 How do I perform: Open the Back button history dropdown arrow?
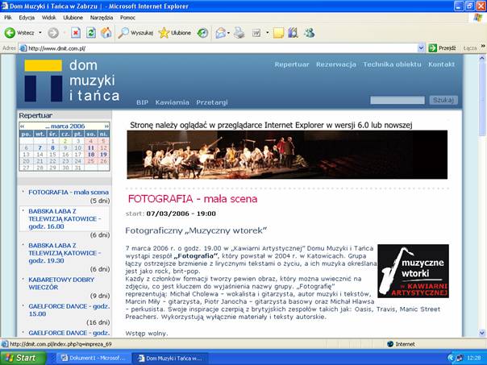(40, 33)
